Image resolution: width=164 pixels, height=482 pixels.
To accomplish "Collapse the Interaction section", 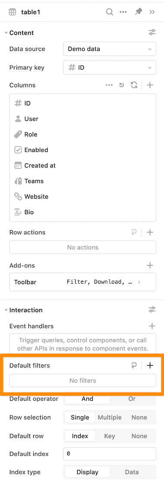I will click(x=6, y=310).
